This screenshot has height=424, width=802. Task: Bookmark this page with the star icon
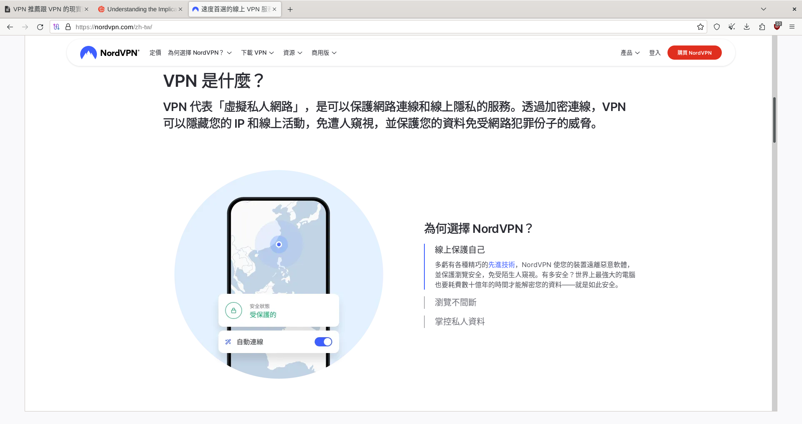coord(700,27)
